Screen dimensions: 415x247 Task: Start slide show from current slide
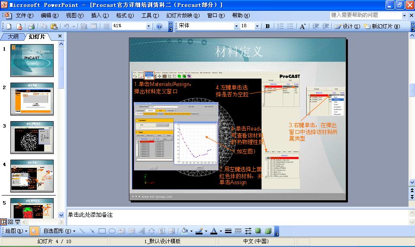pyautogui.click(x=17, y=222)
